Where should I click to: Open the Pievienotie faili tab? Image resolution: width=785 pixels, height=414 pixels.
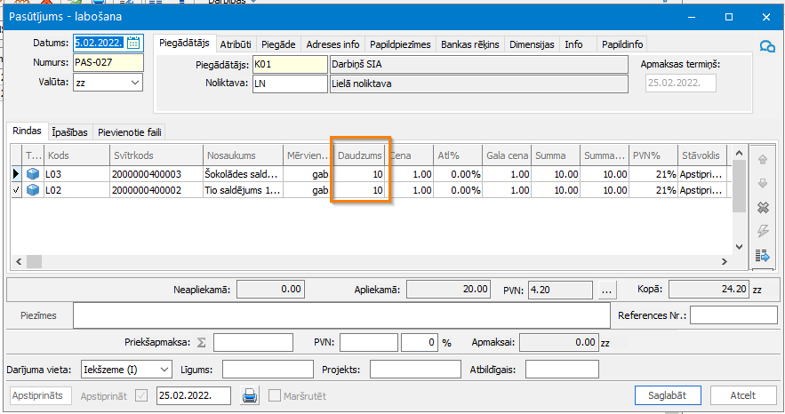click(x=132, y=132)
